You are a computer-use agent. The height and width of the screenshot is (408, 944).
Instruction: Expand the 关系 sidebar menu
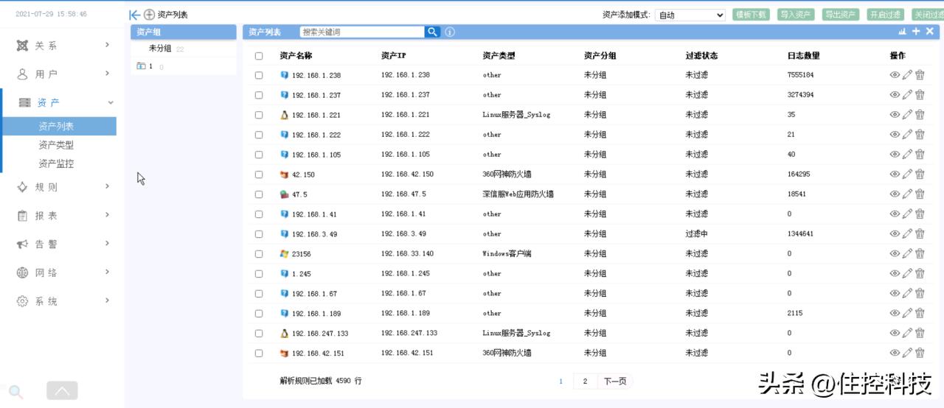63,46
